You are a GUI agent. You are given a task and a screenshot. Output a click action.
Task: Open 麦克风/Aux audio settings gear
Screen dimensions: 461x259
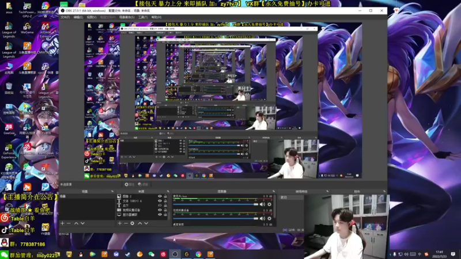coord(269,204)
